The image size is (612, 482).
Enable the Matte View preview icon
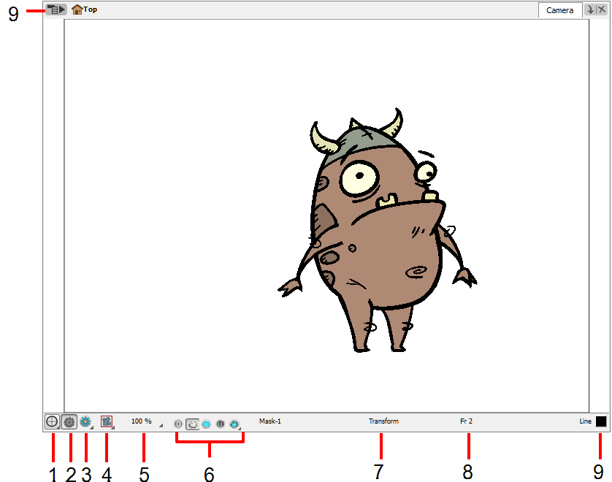(206, 422)
